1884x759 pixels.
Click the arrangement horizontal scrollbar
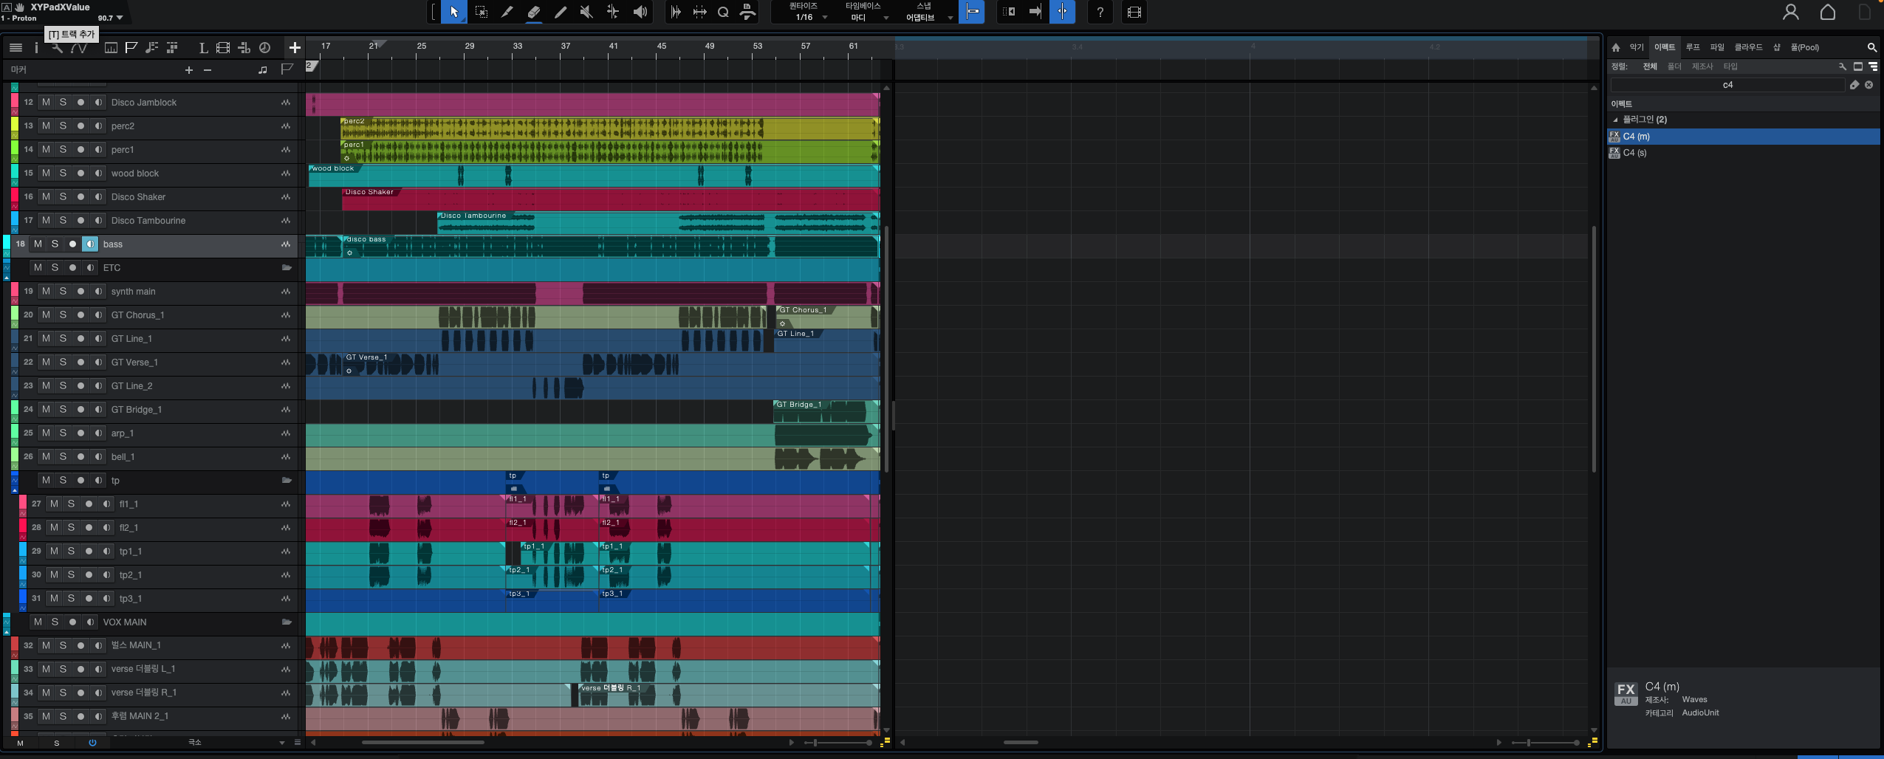point(423,743)
